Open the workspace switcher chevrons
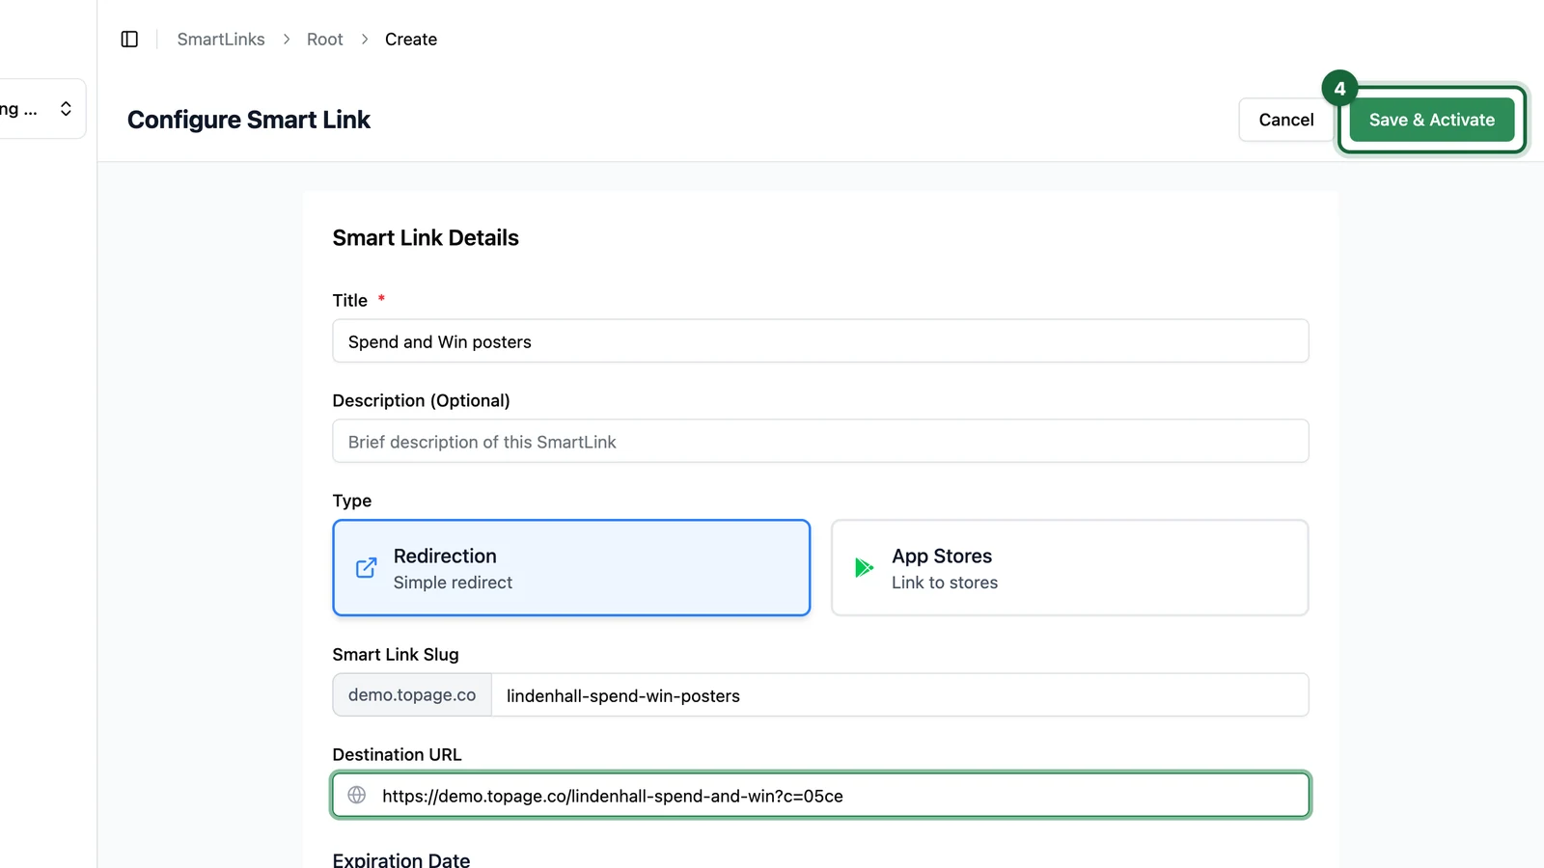This screenshot has width=1544, height=868. 66,109
